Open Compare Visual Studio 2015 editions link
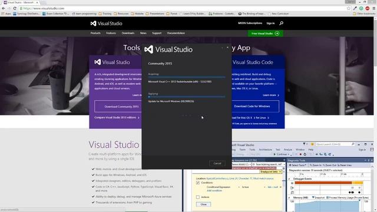 (117, 118)
